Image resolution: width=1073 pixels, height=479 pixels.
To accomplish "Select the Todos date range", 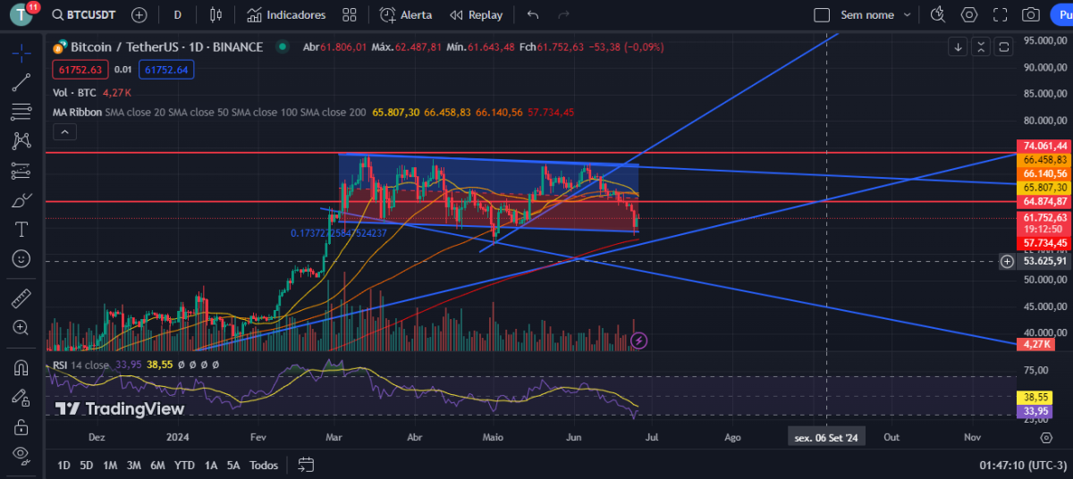I will pos(264,466).
